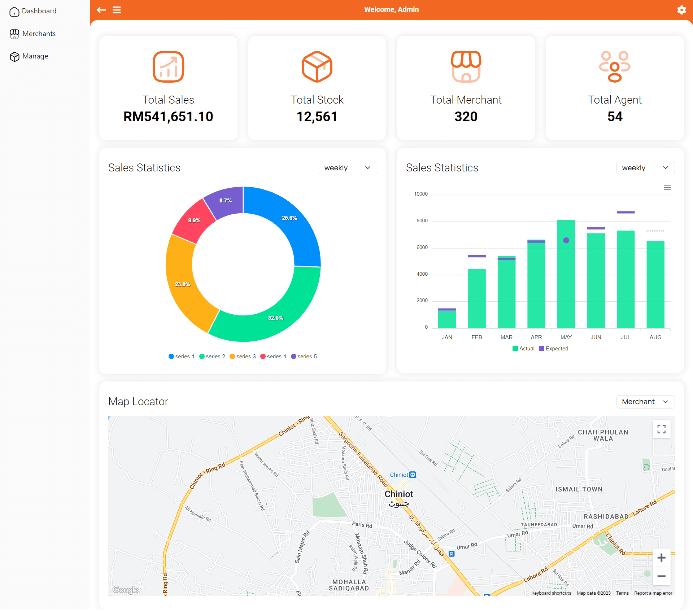The image size is (693, 616).
Task: Click the Manage package icon
Action: click(14, 56)
